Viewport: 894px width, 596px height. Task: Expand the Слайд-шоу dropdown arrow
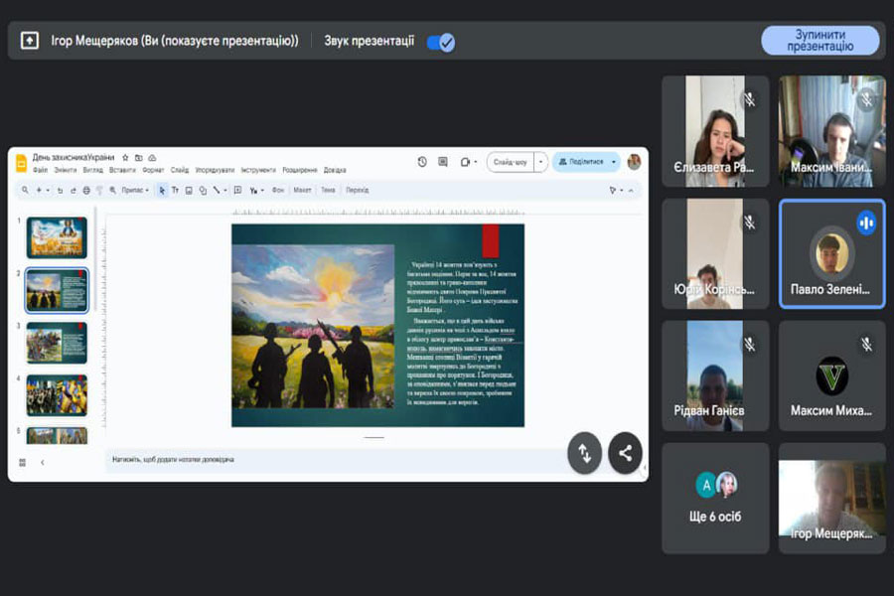[540, 162]
